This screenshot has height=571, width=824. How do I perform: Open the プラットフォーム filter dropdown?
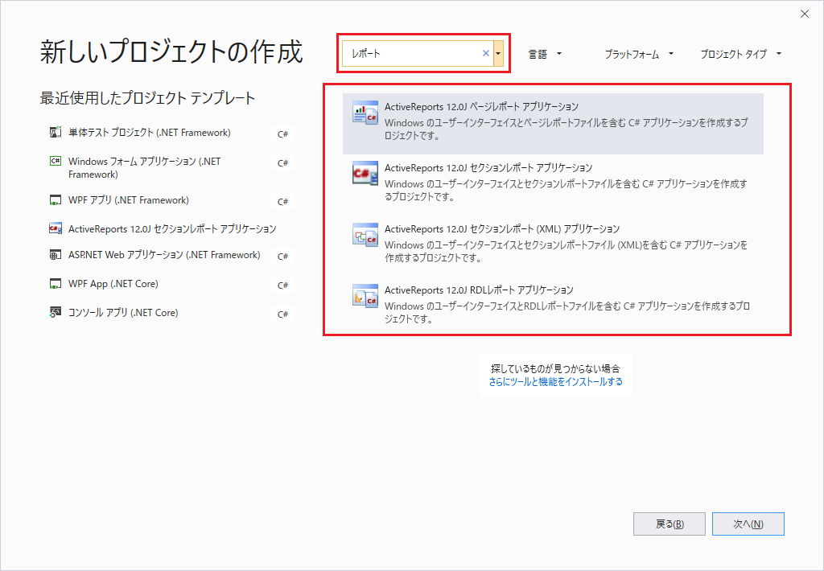638,54
